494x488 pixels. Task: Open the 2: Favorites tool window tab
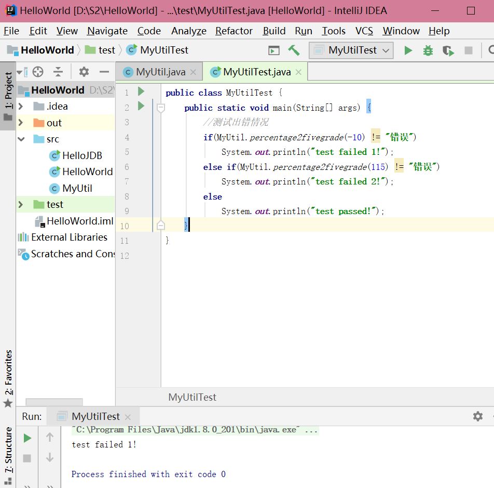[x=8, y=378]
